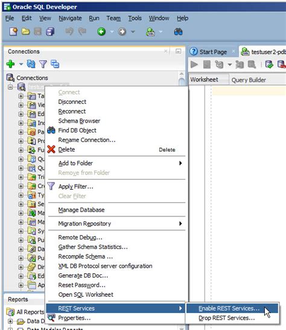
Task: Click the green Back navigation arrow
Action: click(101, 32)
